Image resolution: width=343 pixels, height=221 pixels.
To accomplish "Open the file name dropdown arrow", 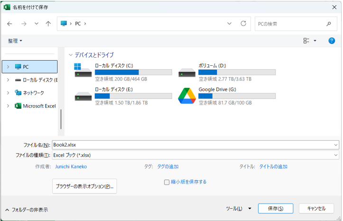I will [x=336, y=145].
